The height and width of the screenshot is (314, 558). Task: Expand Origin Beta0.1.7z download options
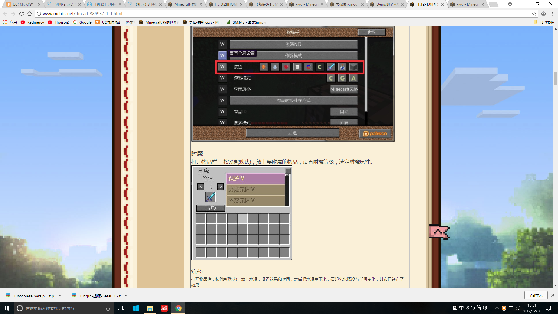point(126,295)
